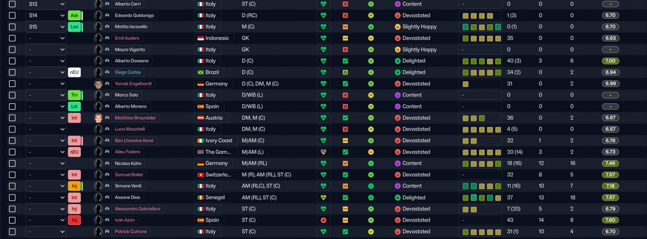Open the S15 selection dropdown
The height and width of the screenshot is (239, 647).
[46, 27]
